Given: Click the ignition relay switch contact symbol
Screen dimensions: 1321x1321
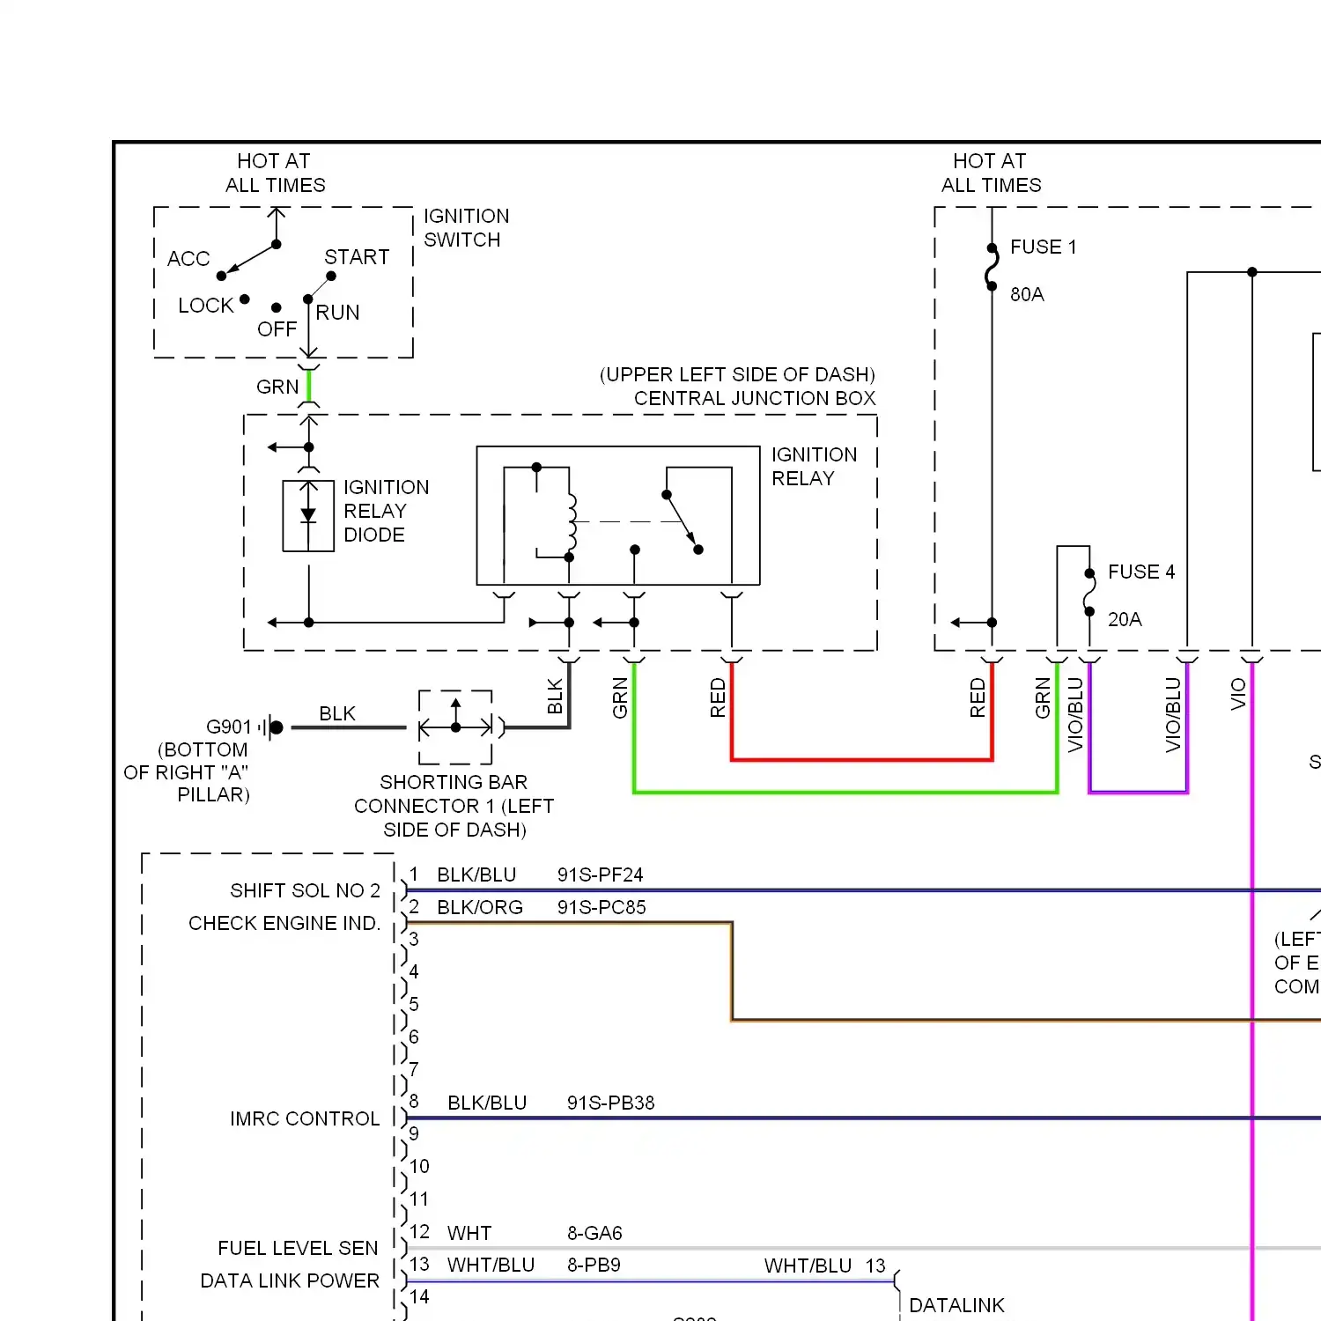Looking at the screenshot, I should coord(683,521).
